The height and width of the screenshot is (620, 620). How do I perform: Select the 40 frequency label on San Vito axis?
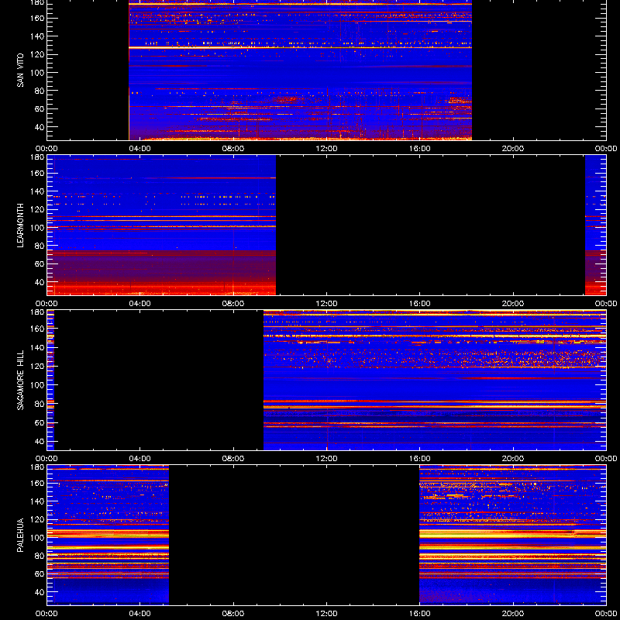coord(40,127)
